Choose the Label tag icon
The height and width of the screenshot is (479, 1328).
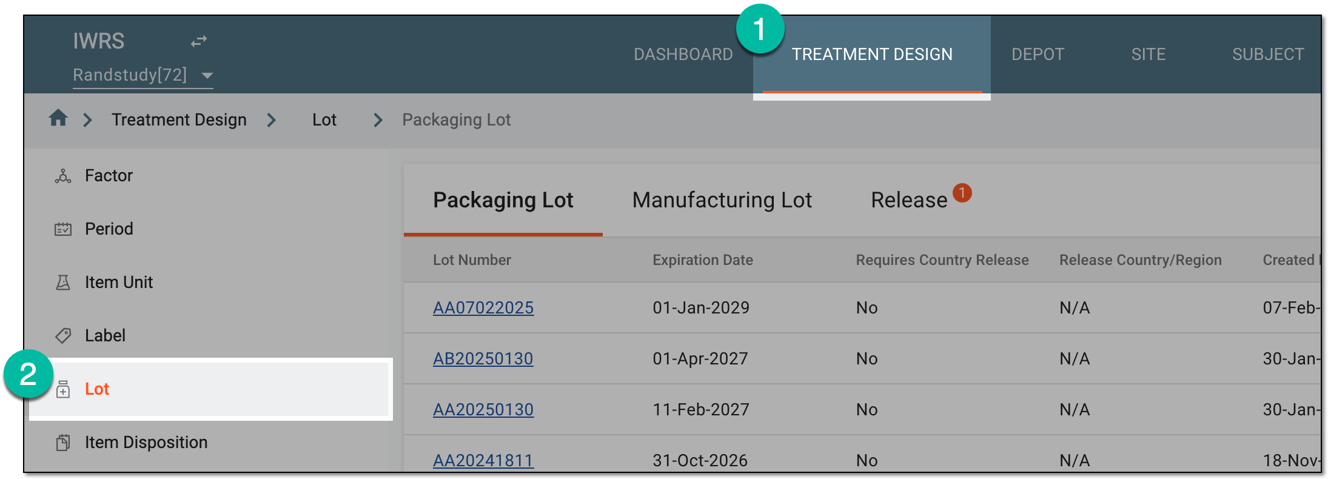pos(63,335)
